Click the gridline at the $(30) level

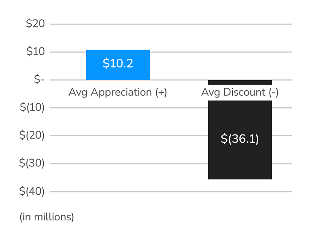[x=132, y=163]
